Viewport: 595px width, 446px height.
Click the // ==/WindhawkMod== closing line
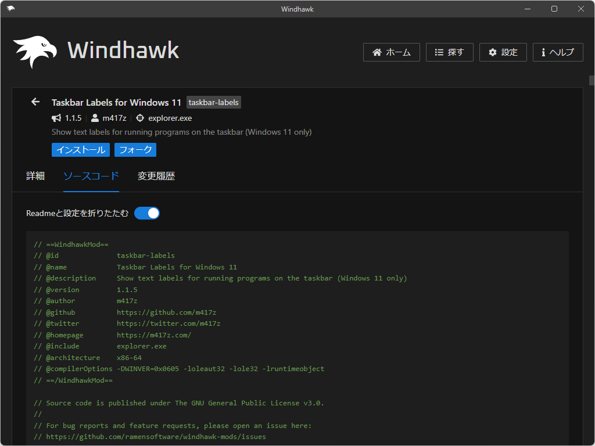click(73, 380)
